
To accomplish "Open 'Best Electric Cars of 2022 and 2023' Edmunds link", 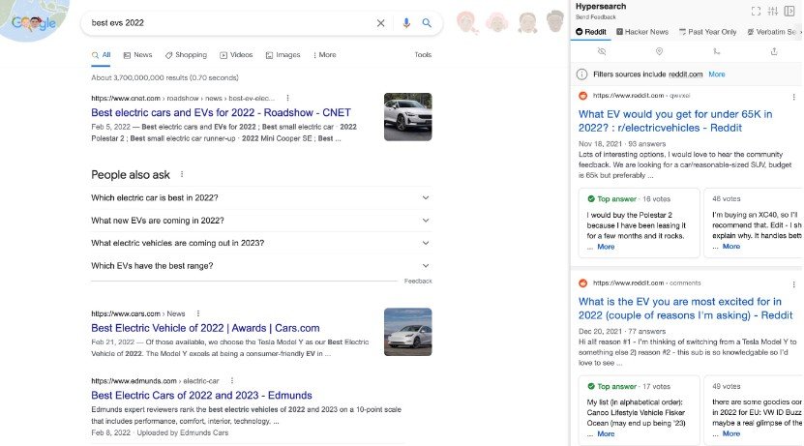I will pyautogui.click(x=201, y=396).
